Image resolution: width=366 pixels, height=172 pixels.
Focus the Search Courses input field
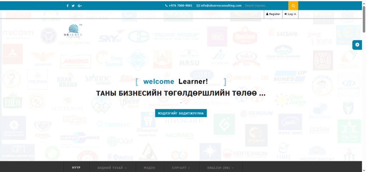[x=266, y=6]
